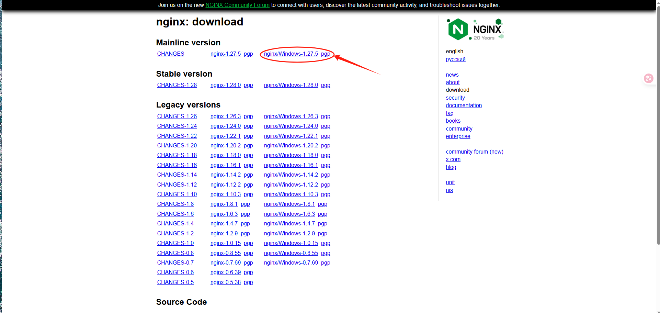Open pgp link next to nginx-1.28.0
The height and width of the screenshot is (313, 660).
tap(248, 85)
